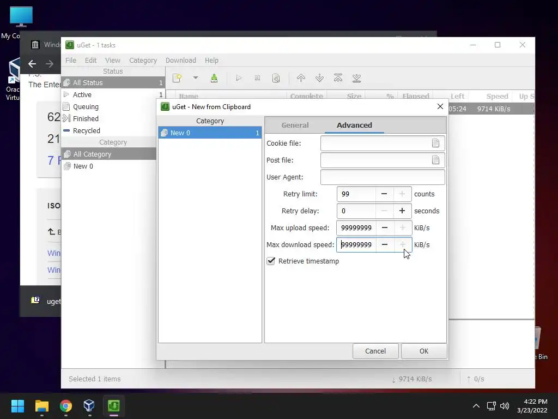Select the Advanced tab

(354, 125)
